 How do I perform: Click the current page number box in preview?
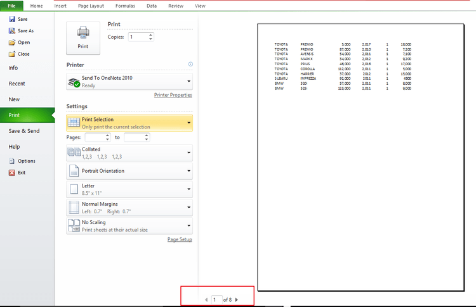click(x=217, y=300)
